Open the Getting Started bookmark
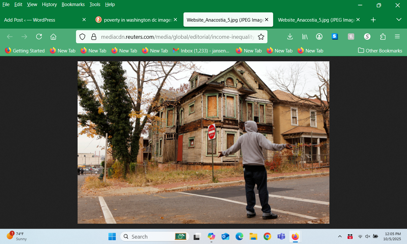This screenshot has width=407, height=244. click(25, 51)
